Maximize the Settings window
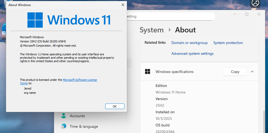 (x=247, y=14)
